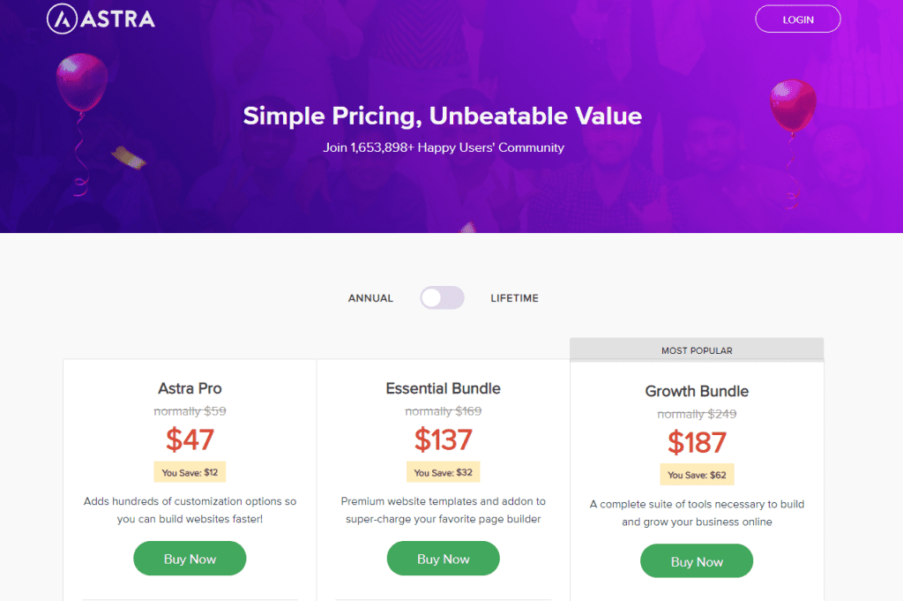The height and width of the screenshot is (601, 903).
Task: Click the $47 Astra Pro price
Action: (x=190, y=439)
